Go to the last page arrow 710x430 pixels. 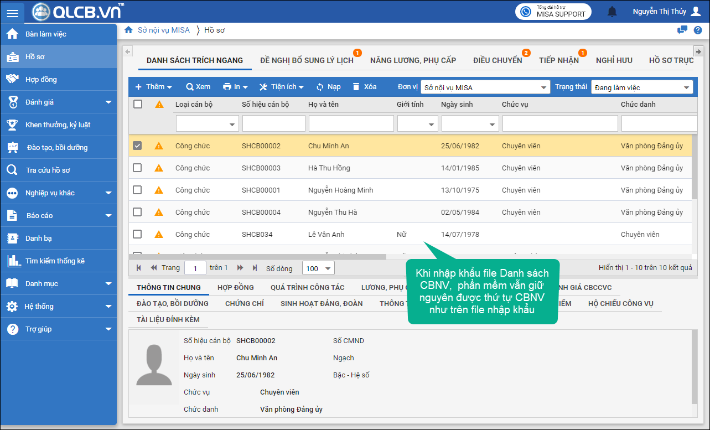click(255, 268)
